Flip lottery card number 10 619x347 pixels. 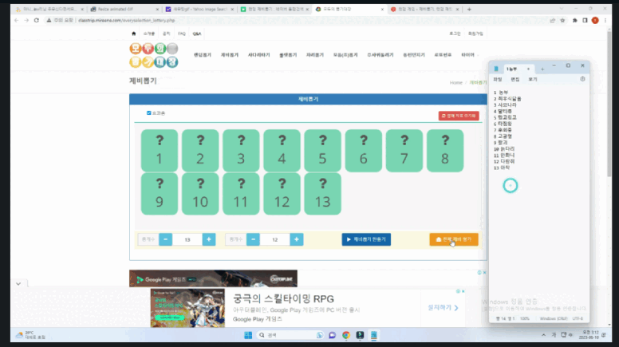coord(200,194)
